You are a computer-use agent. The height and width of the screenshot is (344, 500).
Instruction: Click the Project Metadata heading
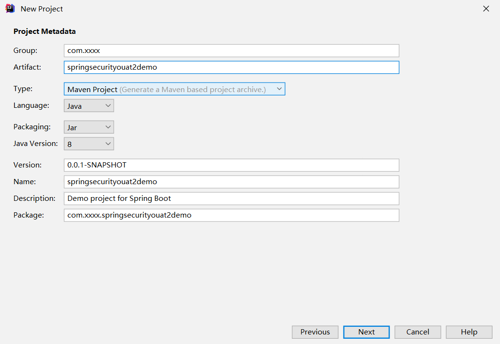44,31
